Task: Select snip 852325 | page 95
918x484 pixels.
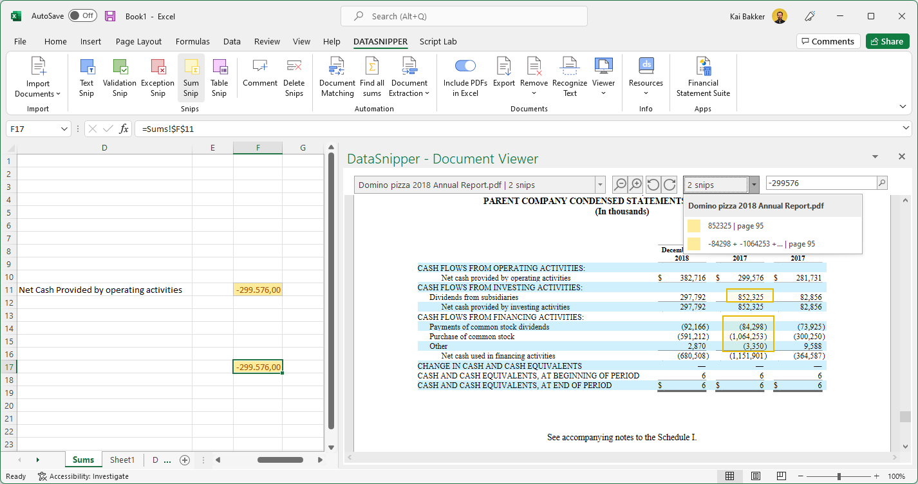Action: click(773, 226)
